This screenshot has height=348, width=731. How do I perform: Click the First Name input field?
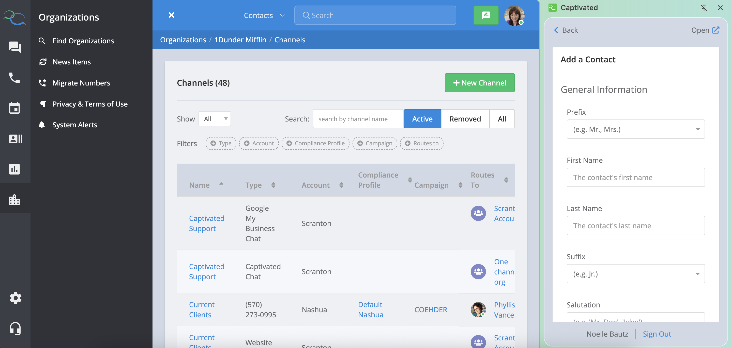click(x=636, y=177)
